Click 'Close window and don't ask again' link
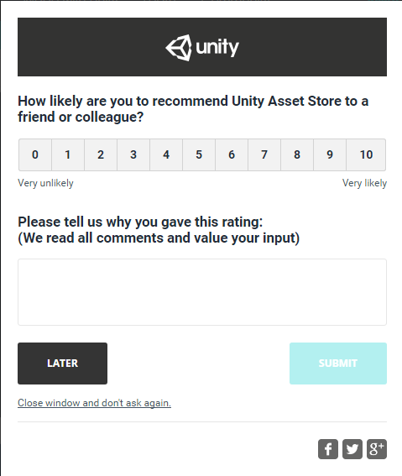This screenshot has width=402, height=476. [94, 403]
